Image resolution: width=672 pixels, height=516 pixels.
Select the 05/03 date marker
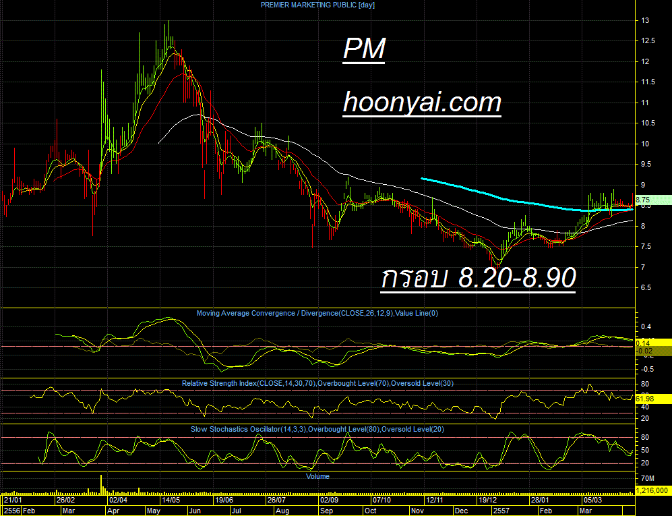coord(592,500)
